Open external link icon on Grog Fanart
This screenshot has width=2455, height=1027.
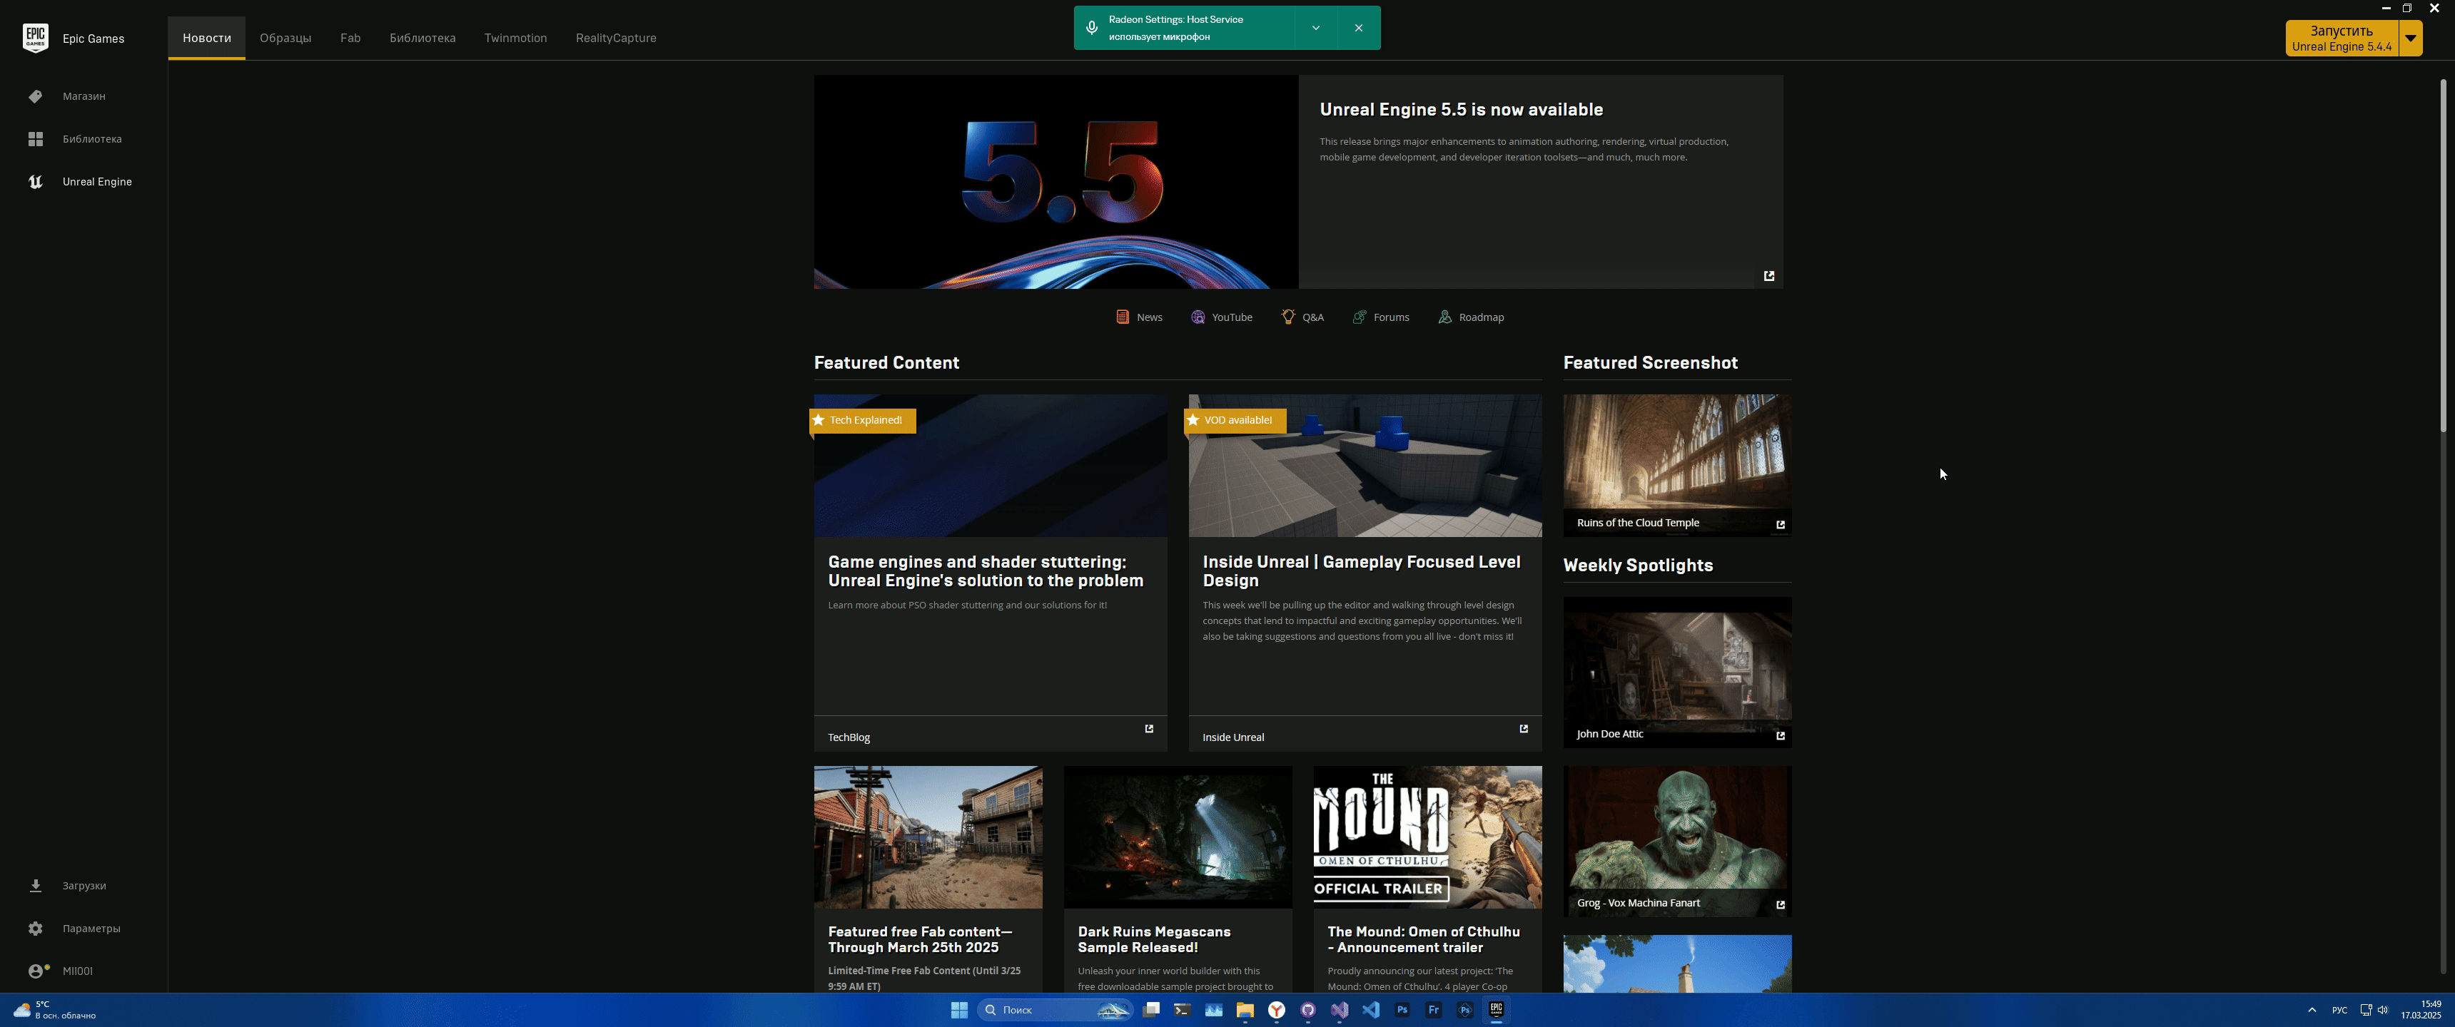point(1779,905)
